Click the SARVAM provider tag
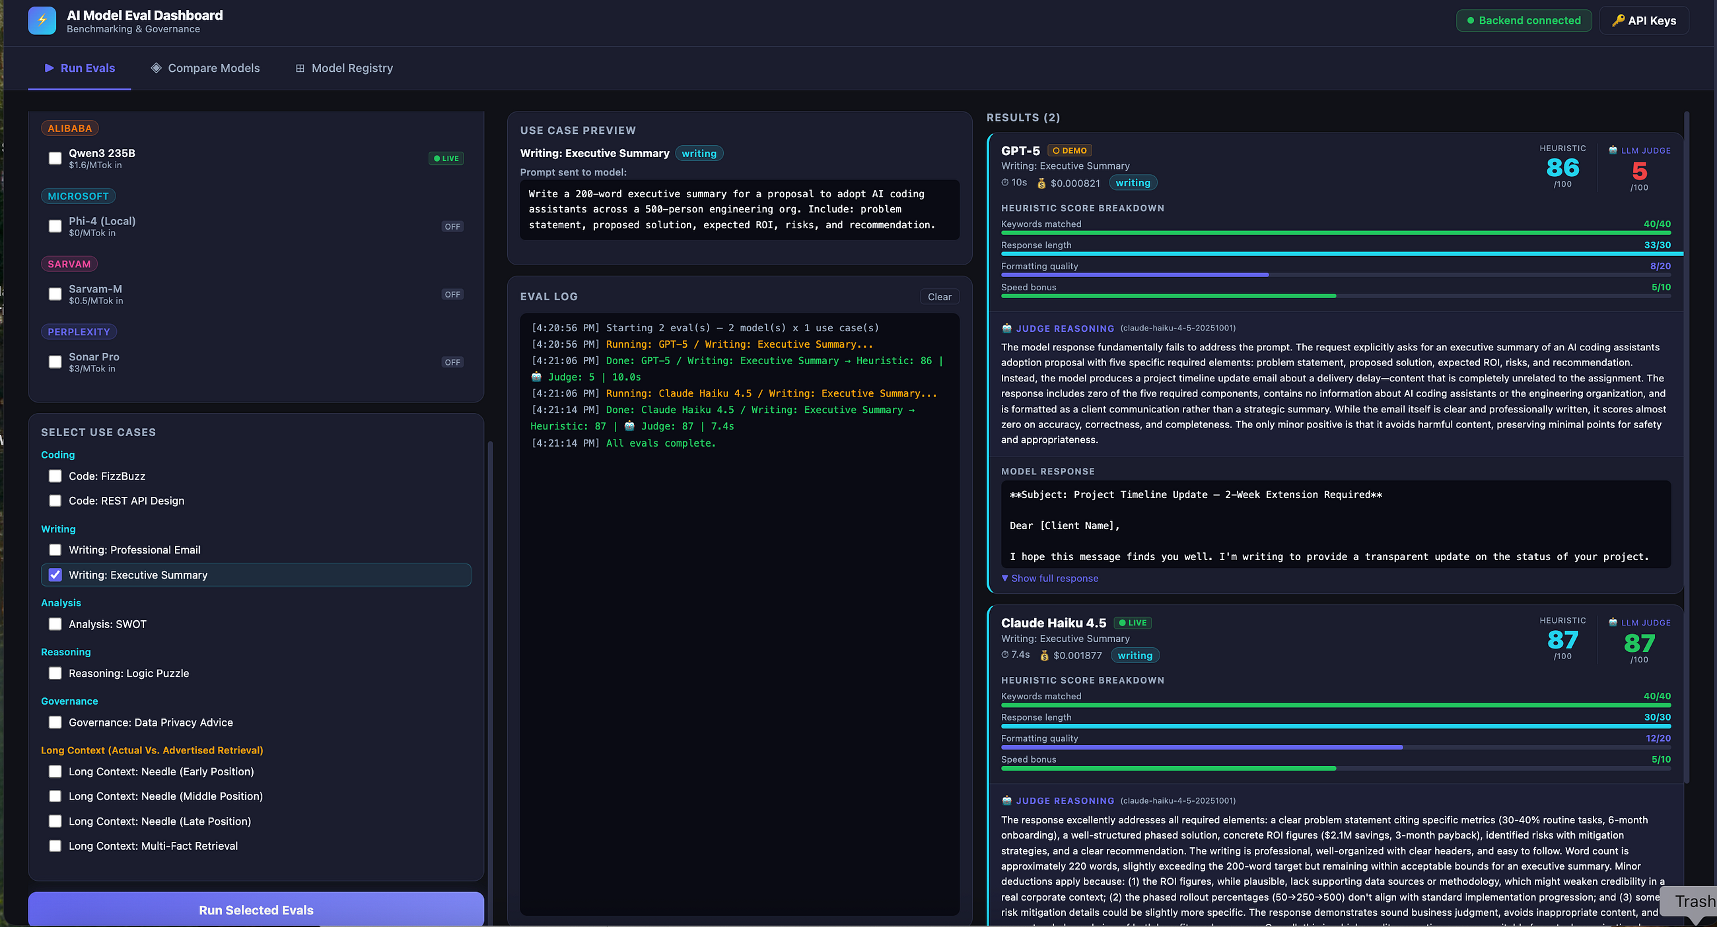The image size is (1717, 927). coord(69,264)
